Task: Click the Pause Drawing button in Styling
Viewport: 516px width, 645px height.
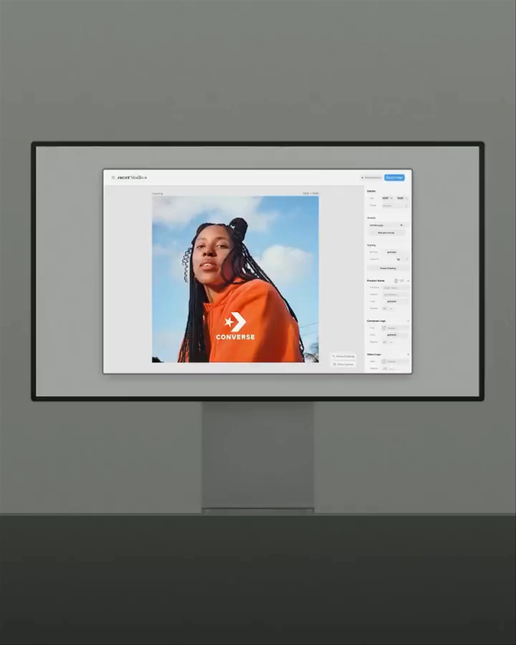Action: (x=388, y=268)
